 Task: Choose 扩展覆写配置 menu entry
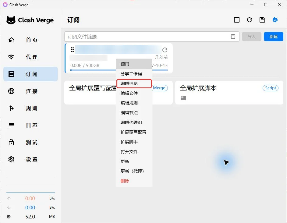coord(134,132)
